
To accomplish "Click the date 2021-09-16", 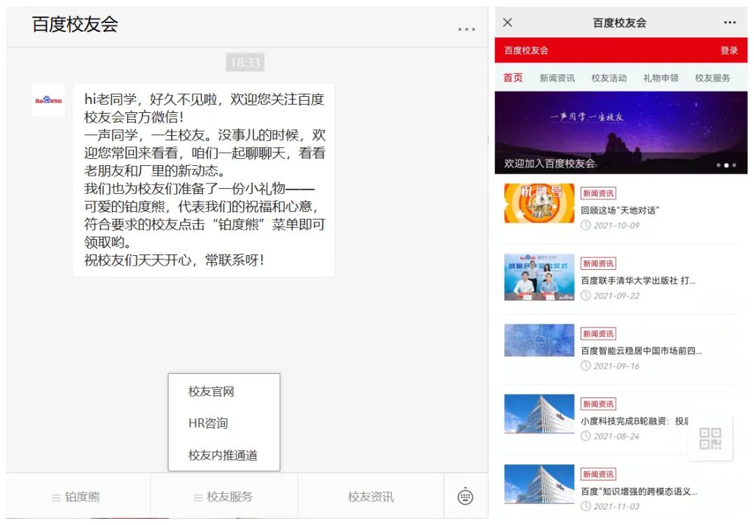I will coord(616,365).
